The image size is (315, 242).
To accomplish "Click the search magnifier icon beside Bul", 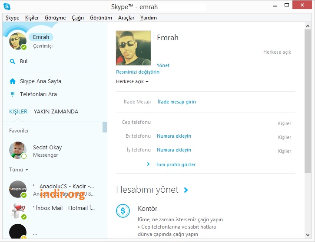I will click(x=13, y=61).
